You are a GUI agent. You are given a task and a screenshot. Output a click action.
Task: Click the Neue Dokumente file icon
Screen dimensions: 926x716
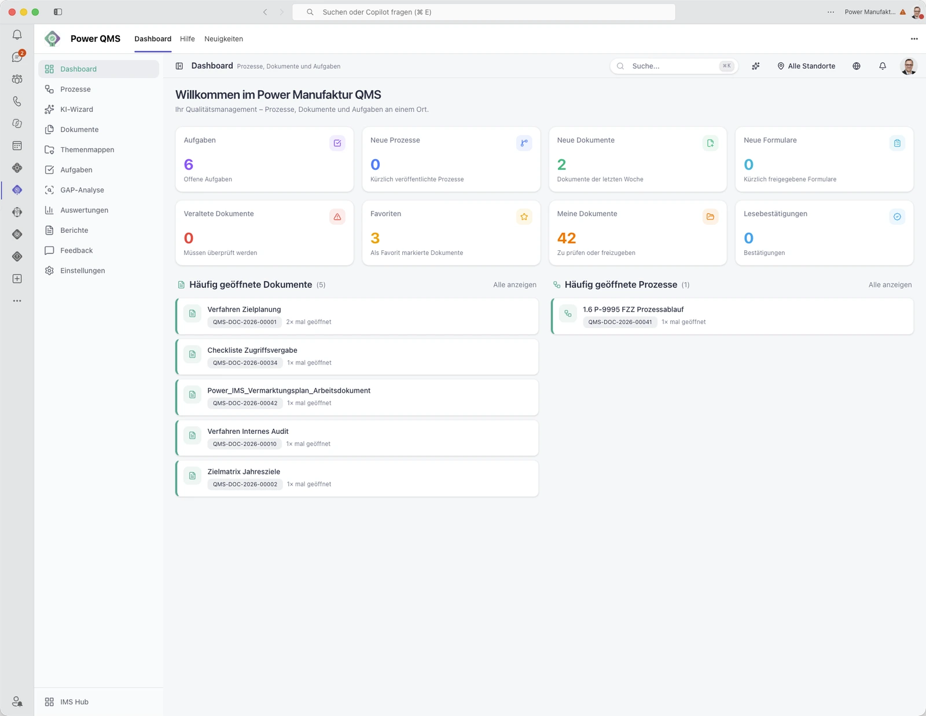710,143
